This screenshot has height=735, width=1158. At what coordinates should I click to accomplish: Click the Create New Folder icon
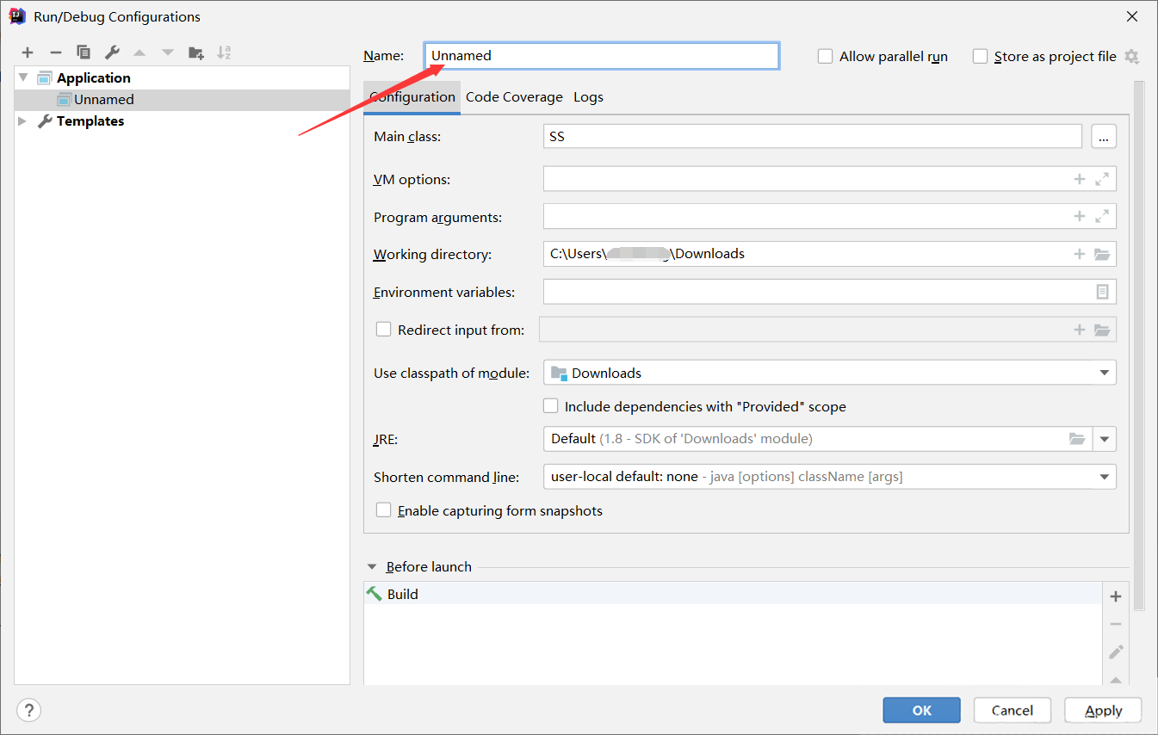click(196, 52)
